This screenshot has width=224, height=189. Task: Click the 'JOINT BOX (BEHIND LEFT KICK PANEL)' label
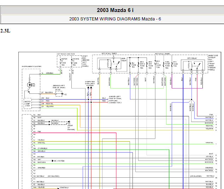pos(86,61)
